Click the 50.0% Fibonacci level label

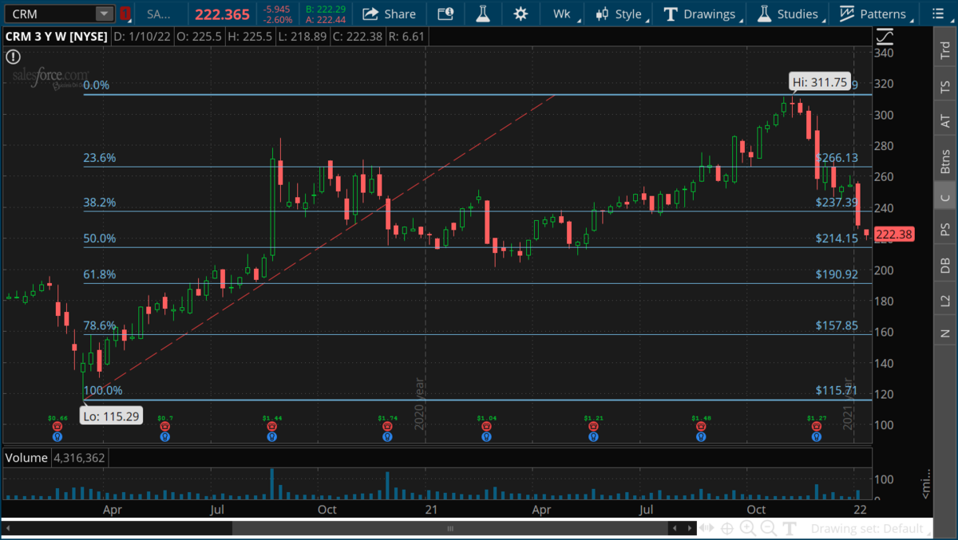point(100,238)
